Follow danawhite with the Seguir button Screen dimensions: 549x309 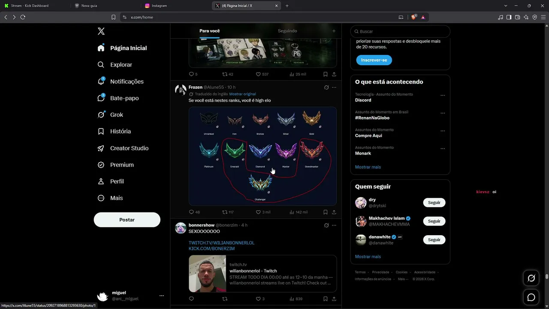[434, 239]
